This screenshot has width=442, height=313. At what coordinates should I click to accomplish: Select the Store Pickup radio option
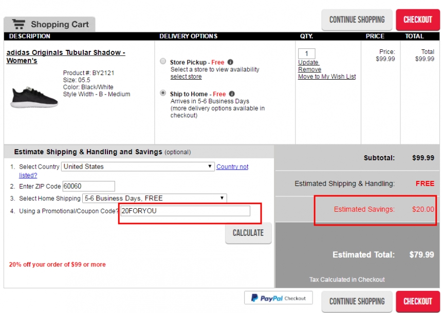pyautogui.click(x=163, y=61)
